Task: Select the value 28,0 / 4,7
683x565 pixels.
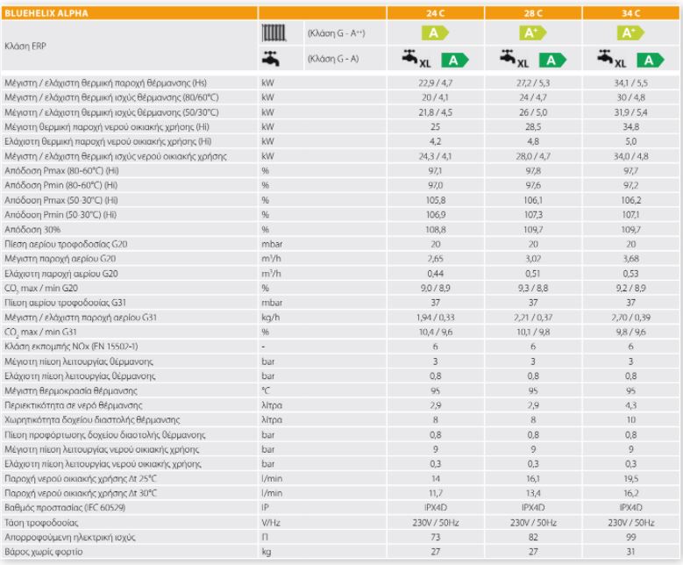Action: click(x=533, y=156)
